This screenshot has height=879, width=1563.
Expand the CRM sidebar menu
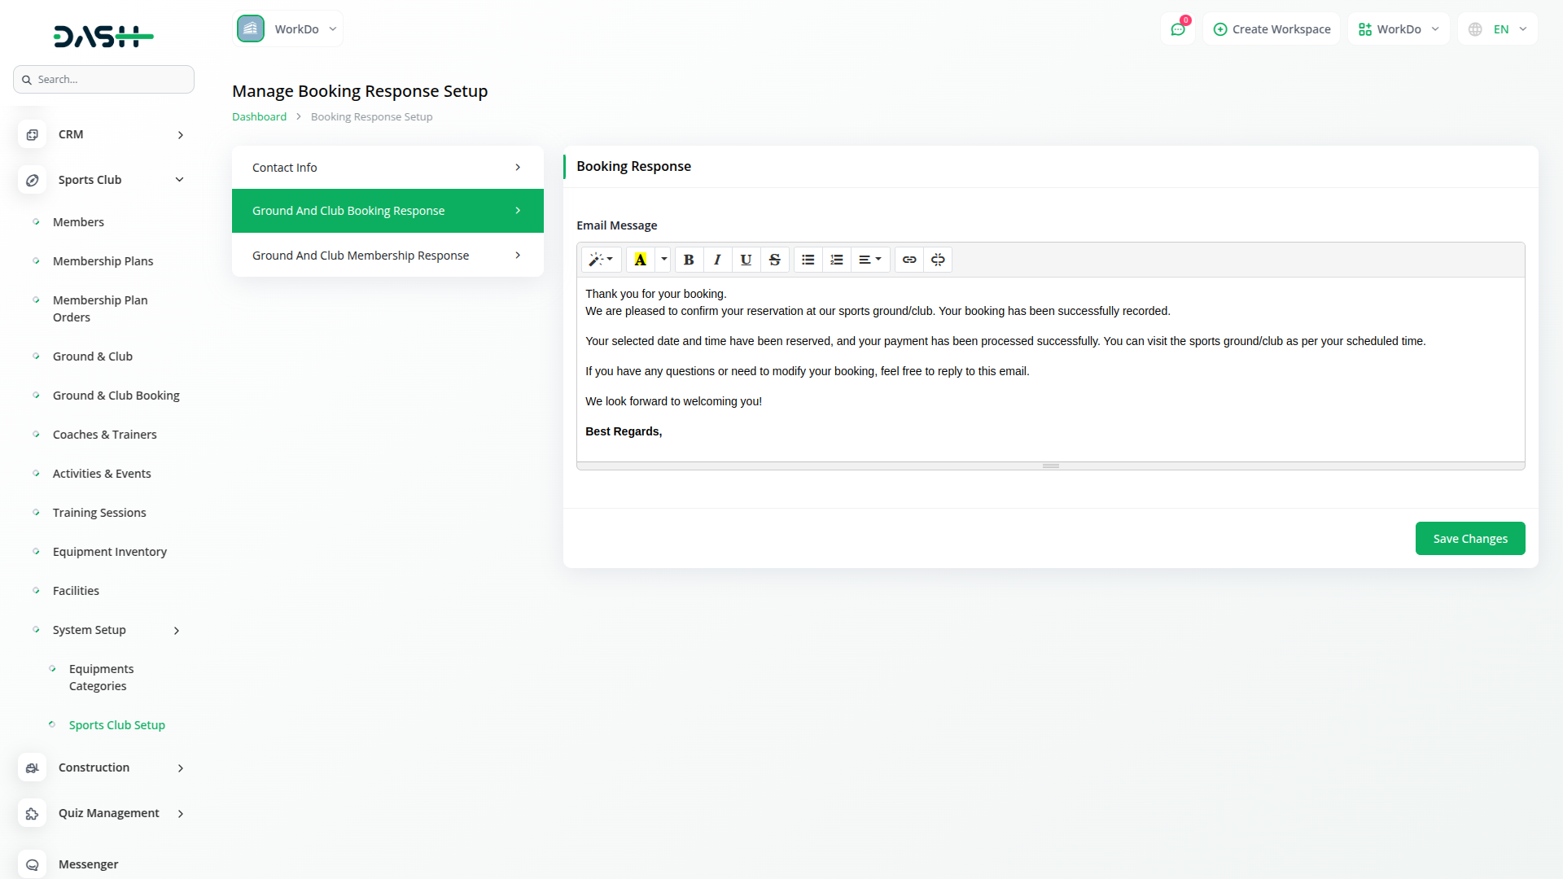(x=103, y=134)
